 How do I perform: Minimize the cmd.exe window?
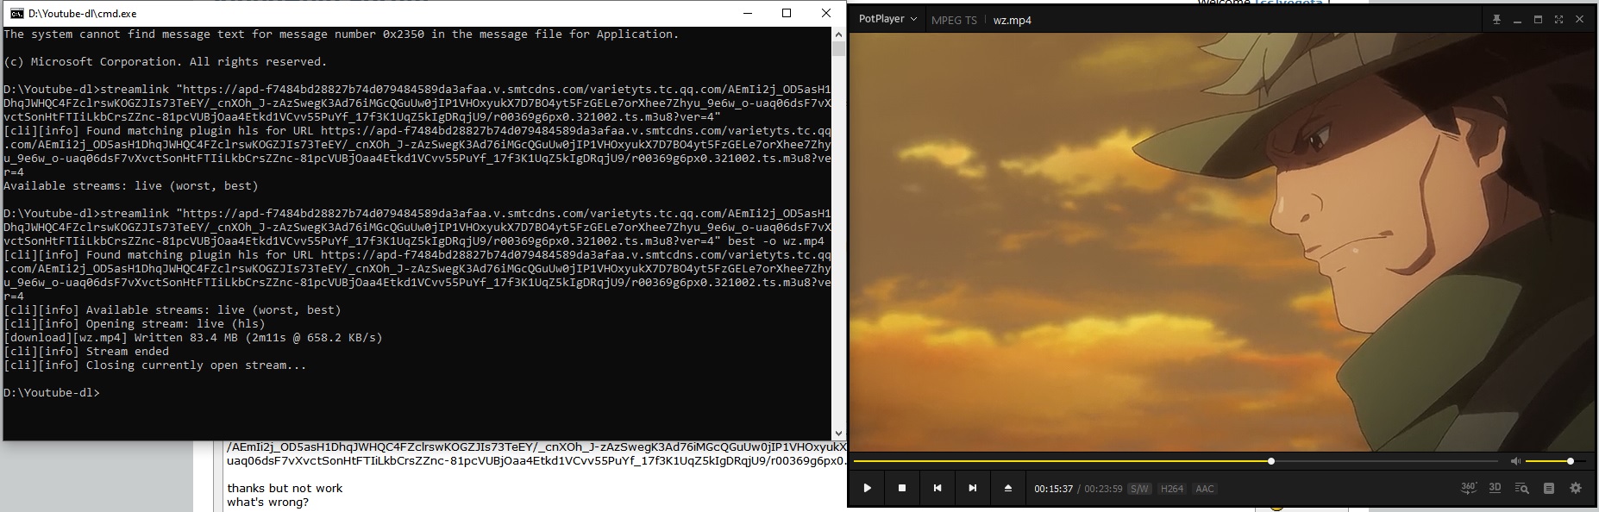(x=747, y=13)
